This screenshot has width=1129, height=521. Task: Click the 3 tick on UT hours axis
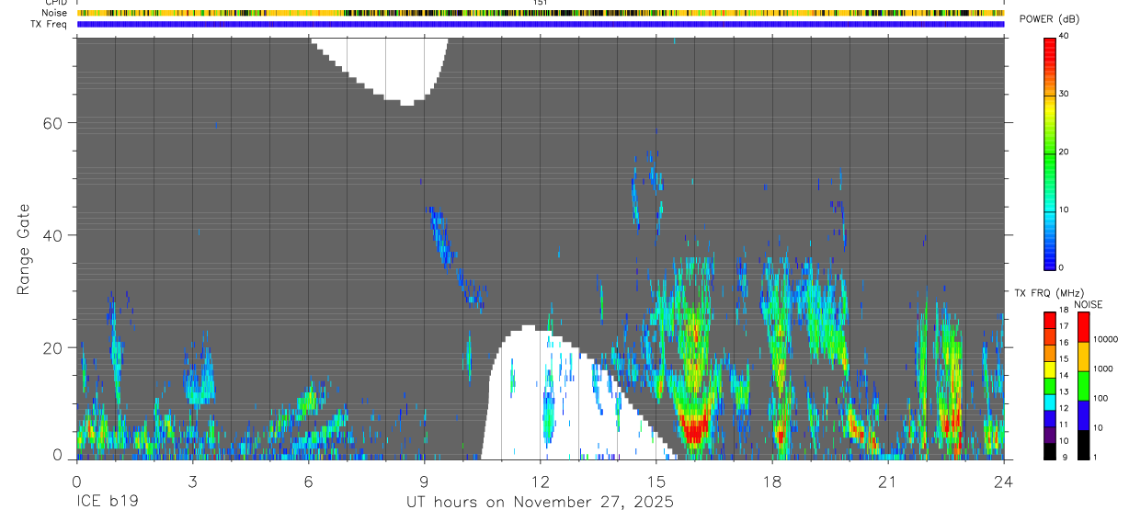pyautogui.click(x=192, y=481)
